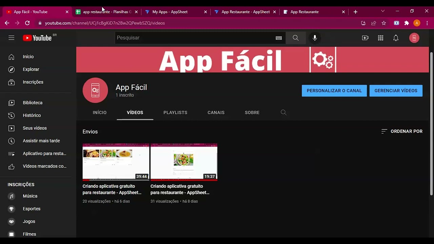Select the Vídeos channel tab

[135, 113]
